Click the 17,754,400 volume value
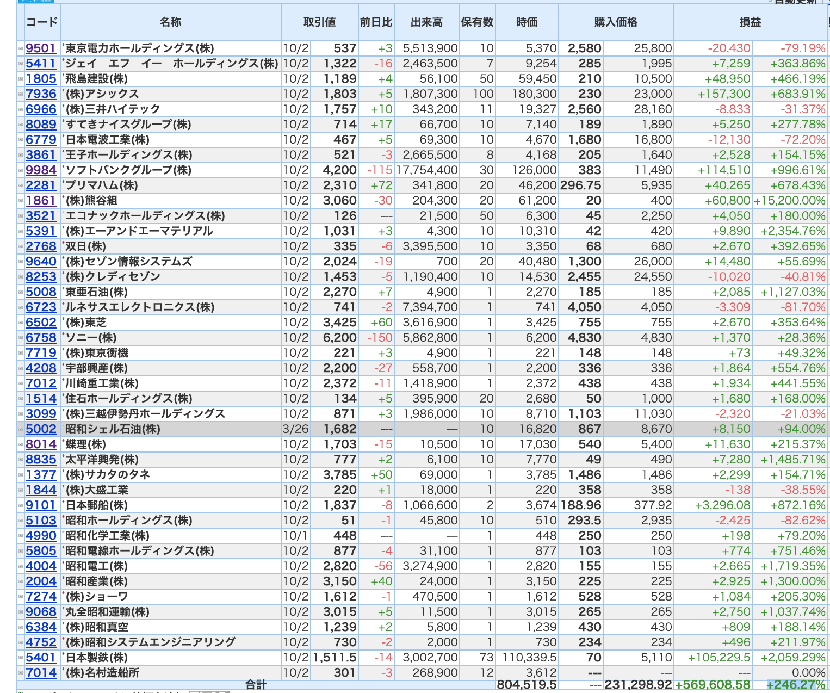Image resolution: width=830 pixels, height=693 pixels. pyautogui.click(x=427, y=170)
